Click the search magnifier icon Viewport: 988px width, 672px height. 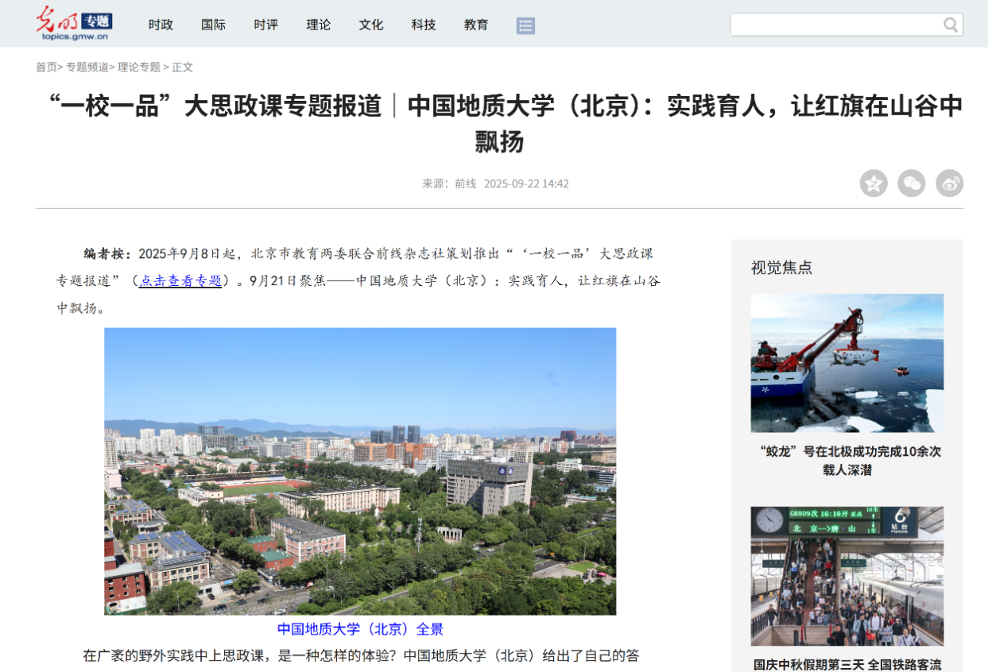951,25
